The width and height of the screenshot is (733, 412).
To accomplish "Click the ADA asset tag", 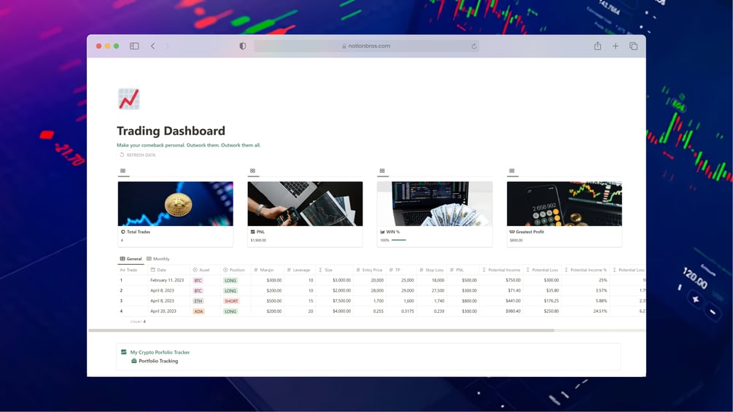I will pyautogui.click(x=198, y=311).
